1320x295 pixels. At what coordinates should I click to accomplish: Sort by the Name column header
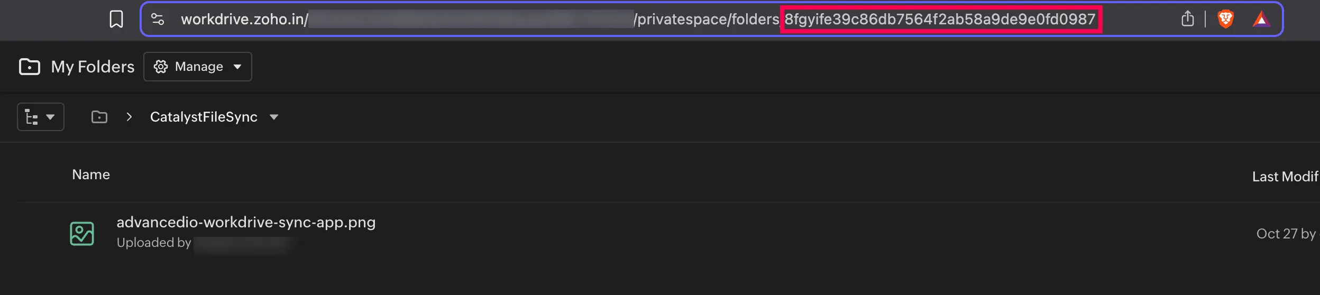click(x=91, y=174)
